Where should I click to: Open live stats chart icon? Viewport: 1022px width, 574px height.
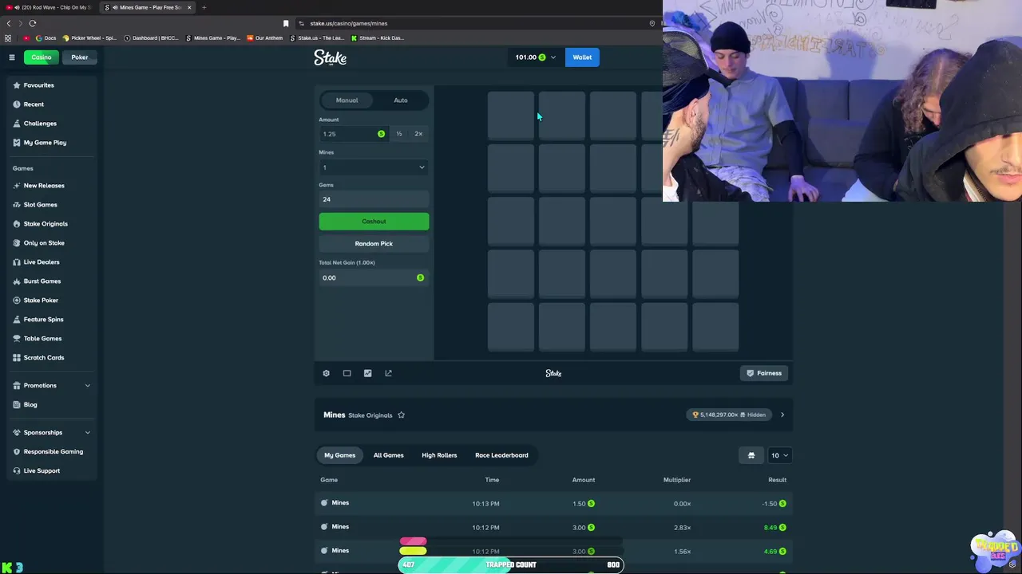367,373
